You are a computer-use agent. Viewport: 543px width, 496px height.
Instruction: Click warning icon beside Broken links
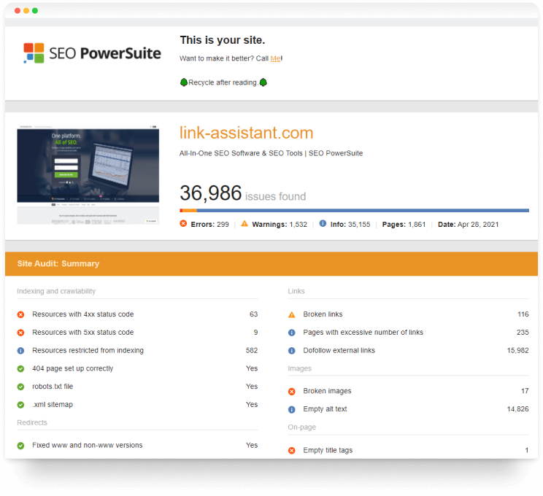click(x=292, y=314)
